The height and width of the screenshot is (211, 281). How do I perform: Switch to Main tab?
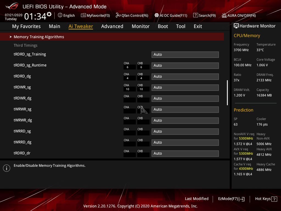[55, 26]
